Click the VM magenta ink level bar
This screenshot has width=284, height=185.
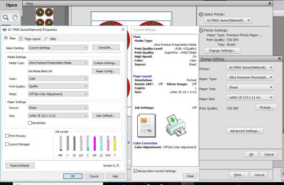pyautogui.click(x=94, y=143)
